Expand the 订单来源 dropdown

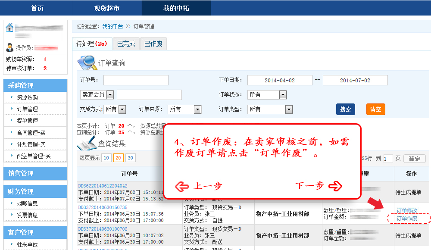pos(197,109)
